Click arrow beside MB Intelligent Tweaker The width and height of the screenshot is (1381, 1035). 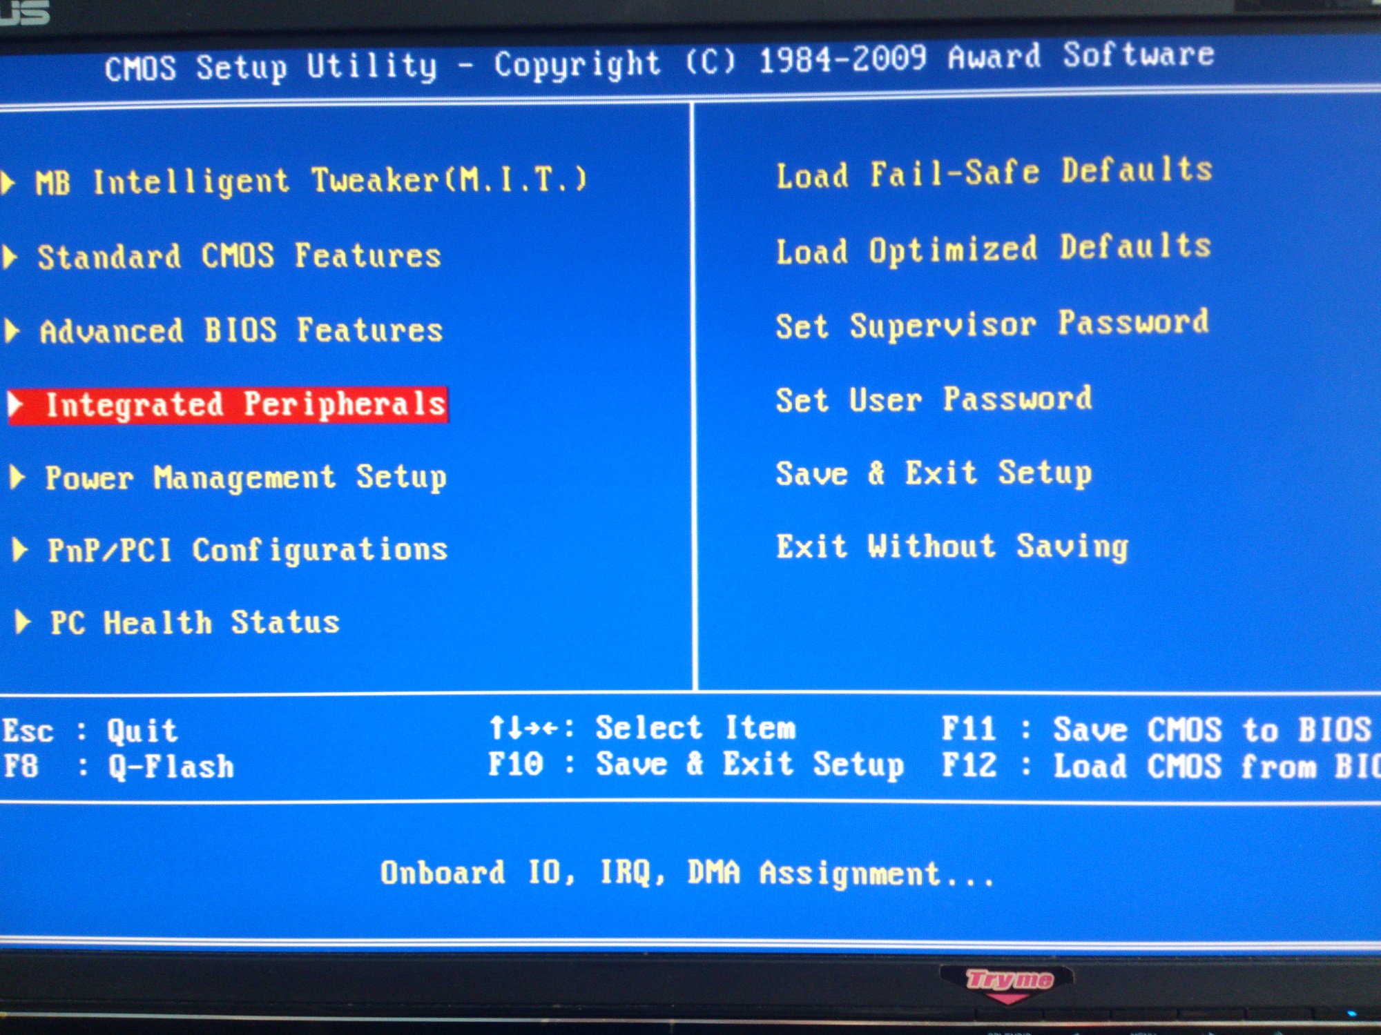pyautogui.click(x=8, y=182)
